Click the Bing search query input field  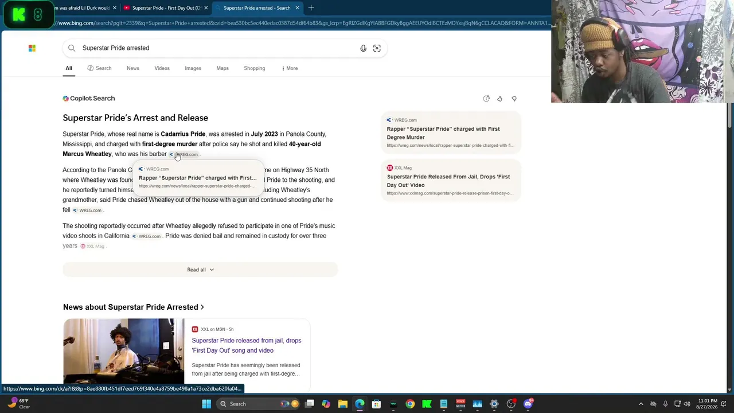[218, 48]
